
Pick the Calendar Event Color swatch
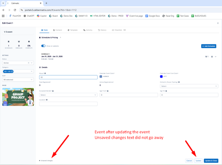(x=101, y=76)
